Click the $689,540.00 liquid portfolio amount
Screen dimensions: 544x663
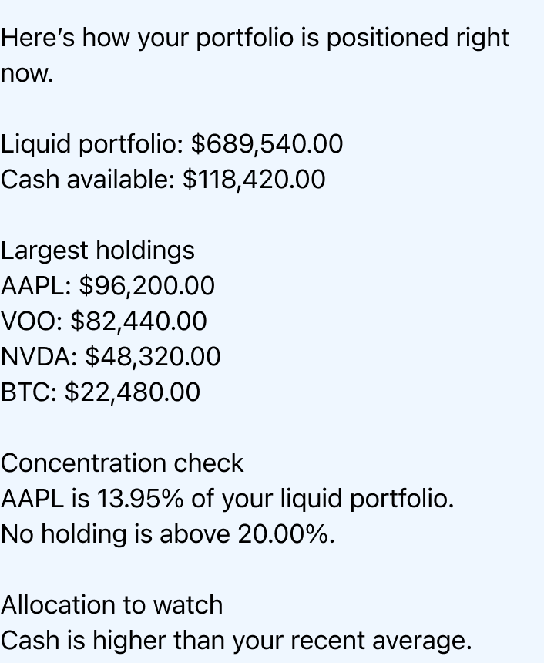tap(267, 144)
